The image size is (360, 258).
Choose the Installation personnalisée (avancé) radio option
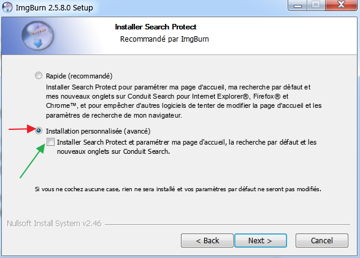click(39, 131)
